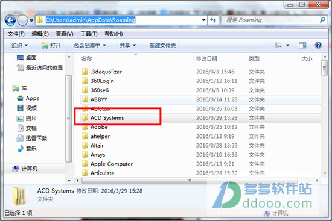Open the 查看(V) menu
This screenshot has width=332, height=221.
(65, 34)
